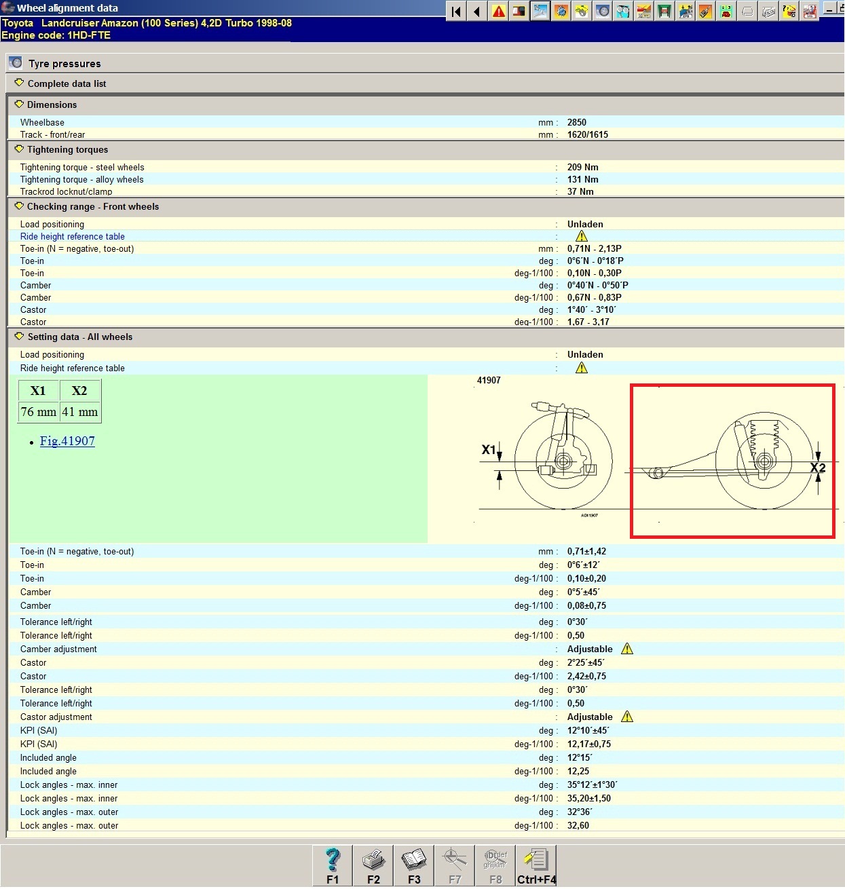Screen dimensions: 845x889
Task: Print the data with the F2 printer button
Action: [x=373, y=865]
